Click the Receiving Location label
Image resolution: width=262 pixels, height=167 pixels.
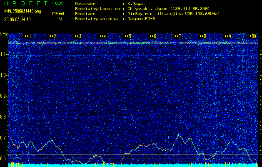(97, 9)
